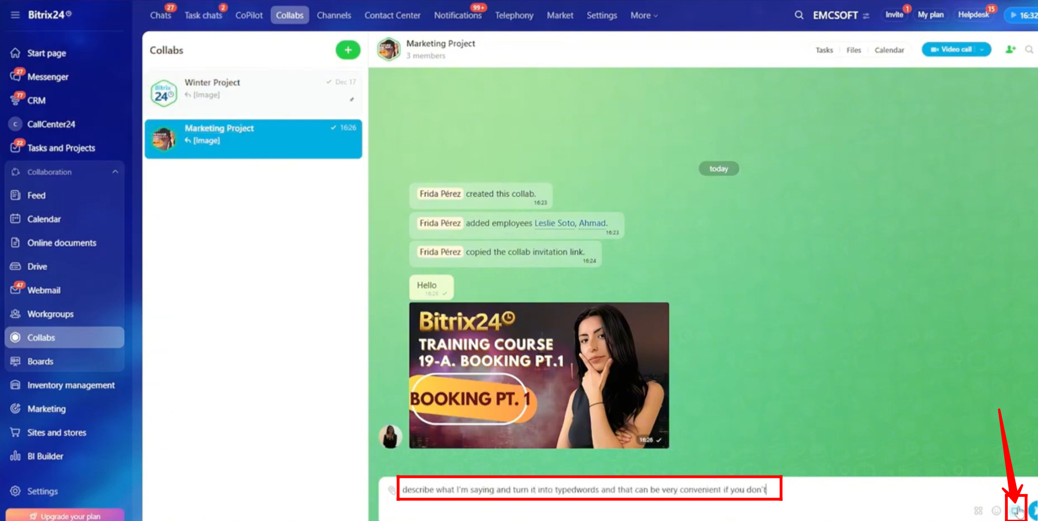Open the apps grid icon in message box
Screen dimensions: 1038x521
(978, 510)
